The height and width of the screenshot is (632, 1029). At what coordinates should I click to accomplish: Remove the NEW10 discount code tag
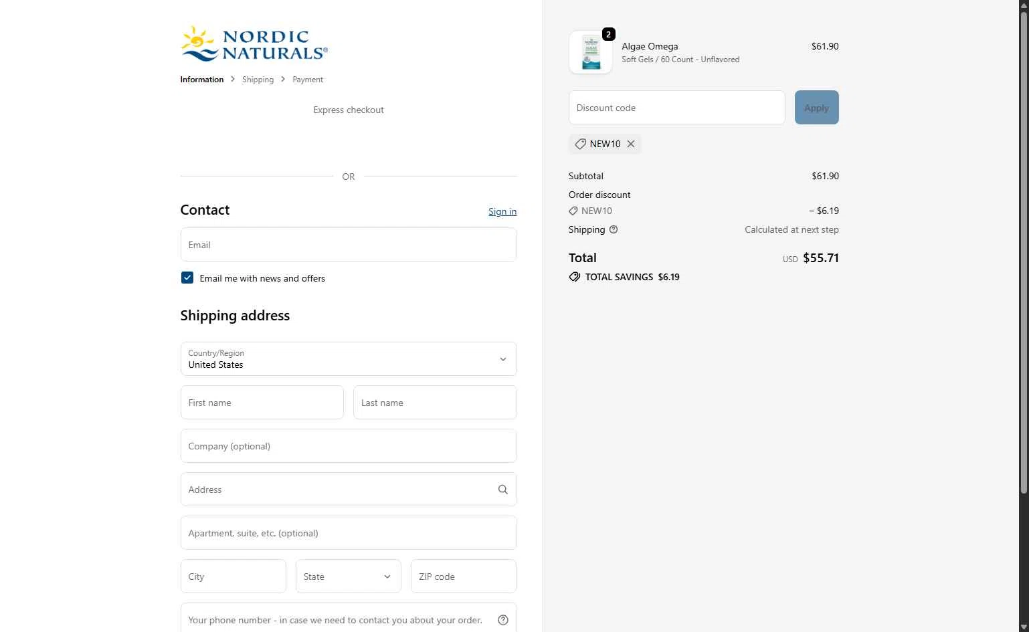(631, 144)
